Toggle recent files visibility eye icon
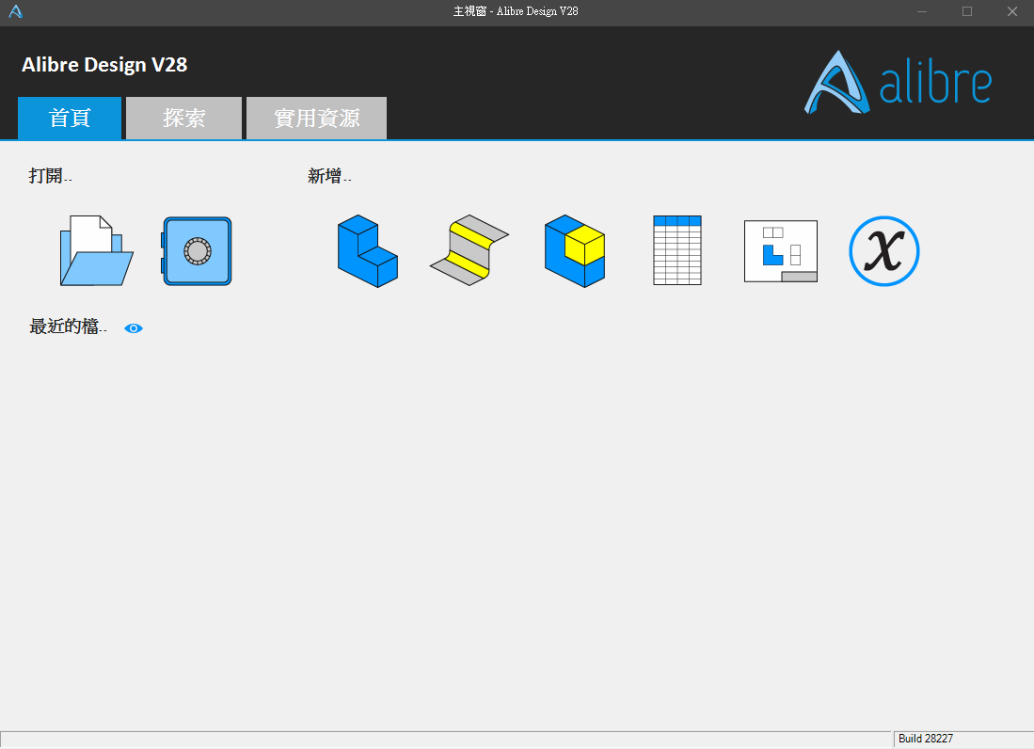This screenshot has width=1034, height=749. click(x=134, y=328)
